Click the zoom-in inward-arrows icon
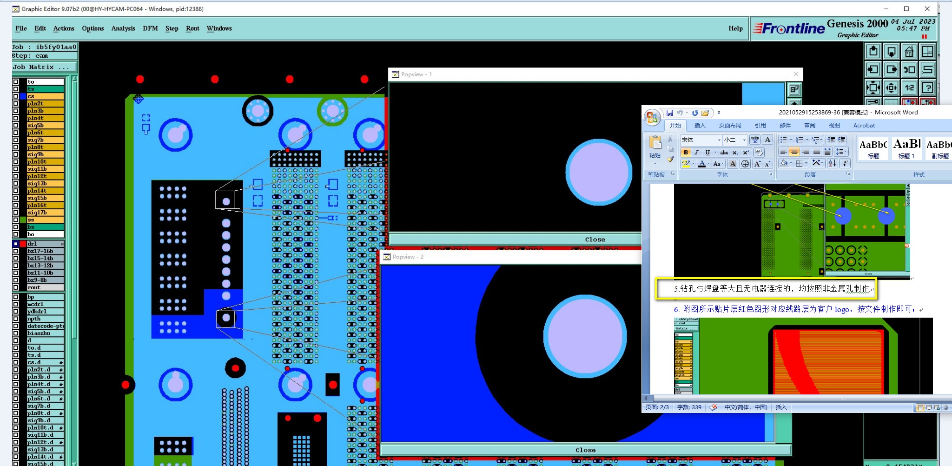The width and height of the screenshot is (952, 466). pyautogui.click(x=873, y=87)
